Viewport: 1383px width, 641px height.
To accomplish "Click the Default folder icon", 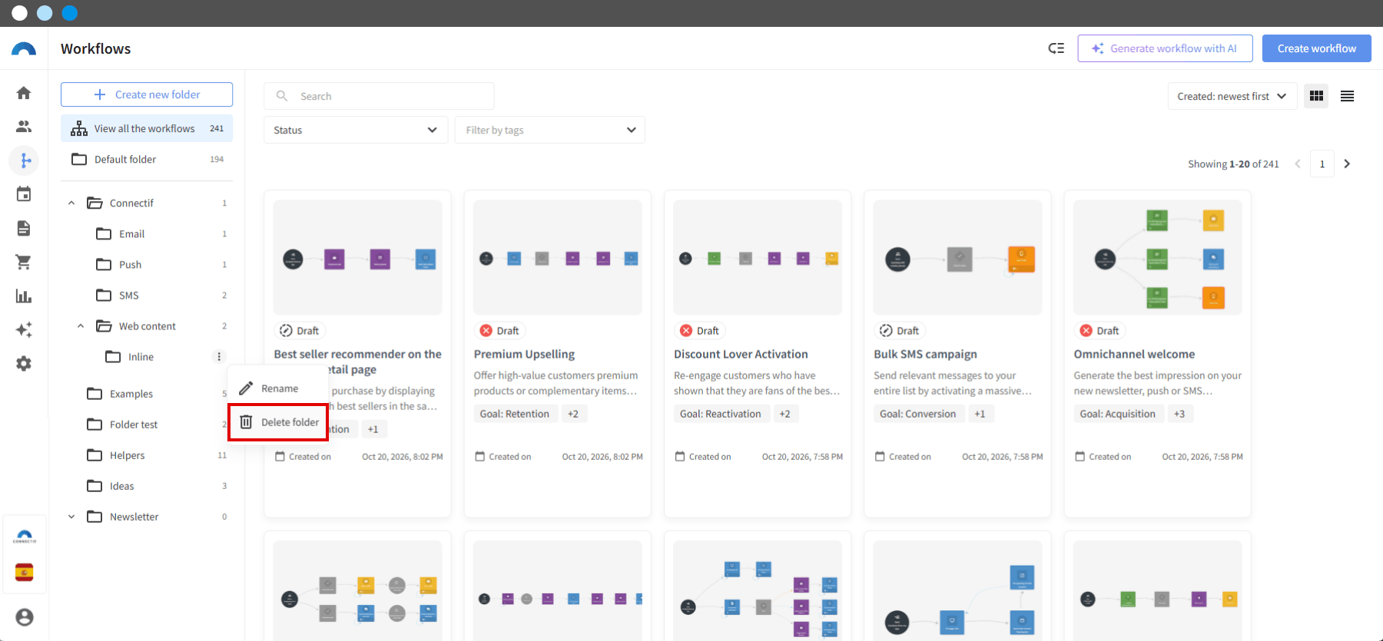I will (x=79, y=159).
